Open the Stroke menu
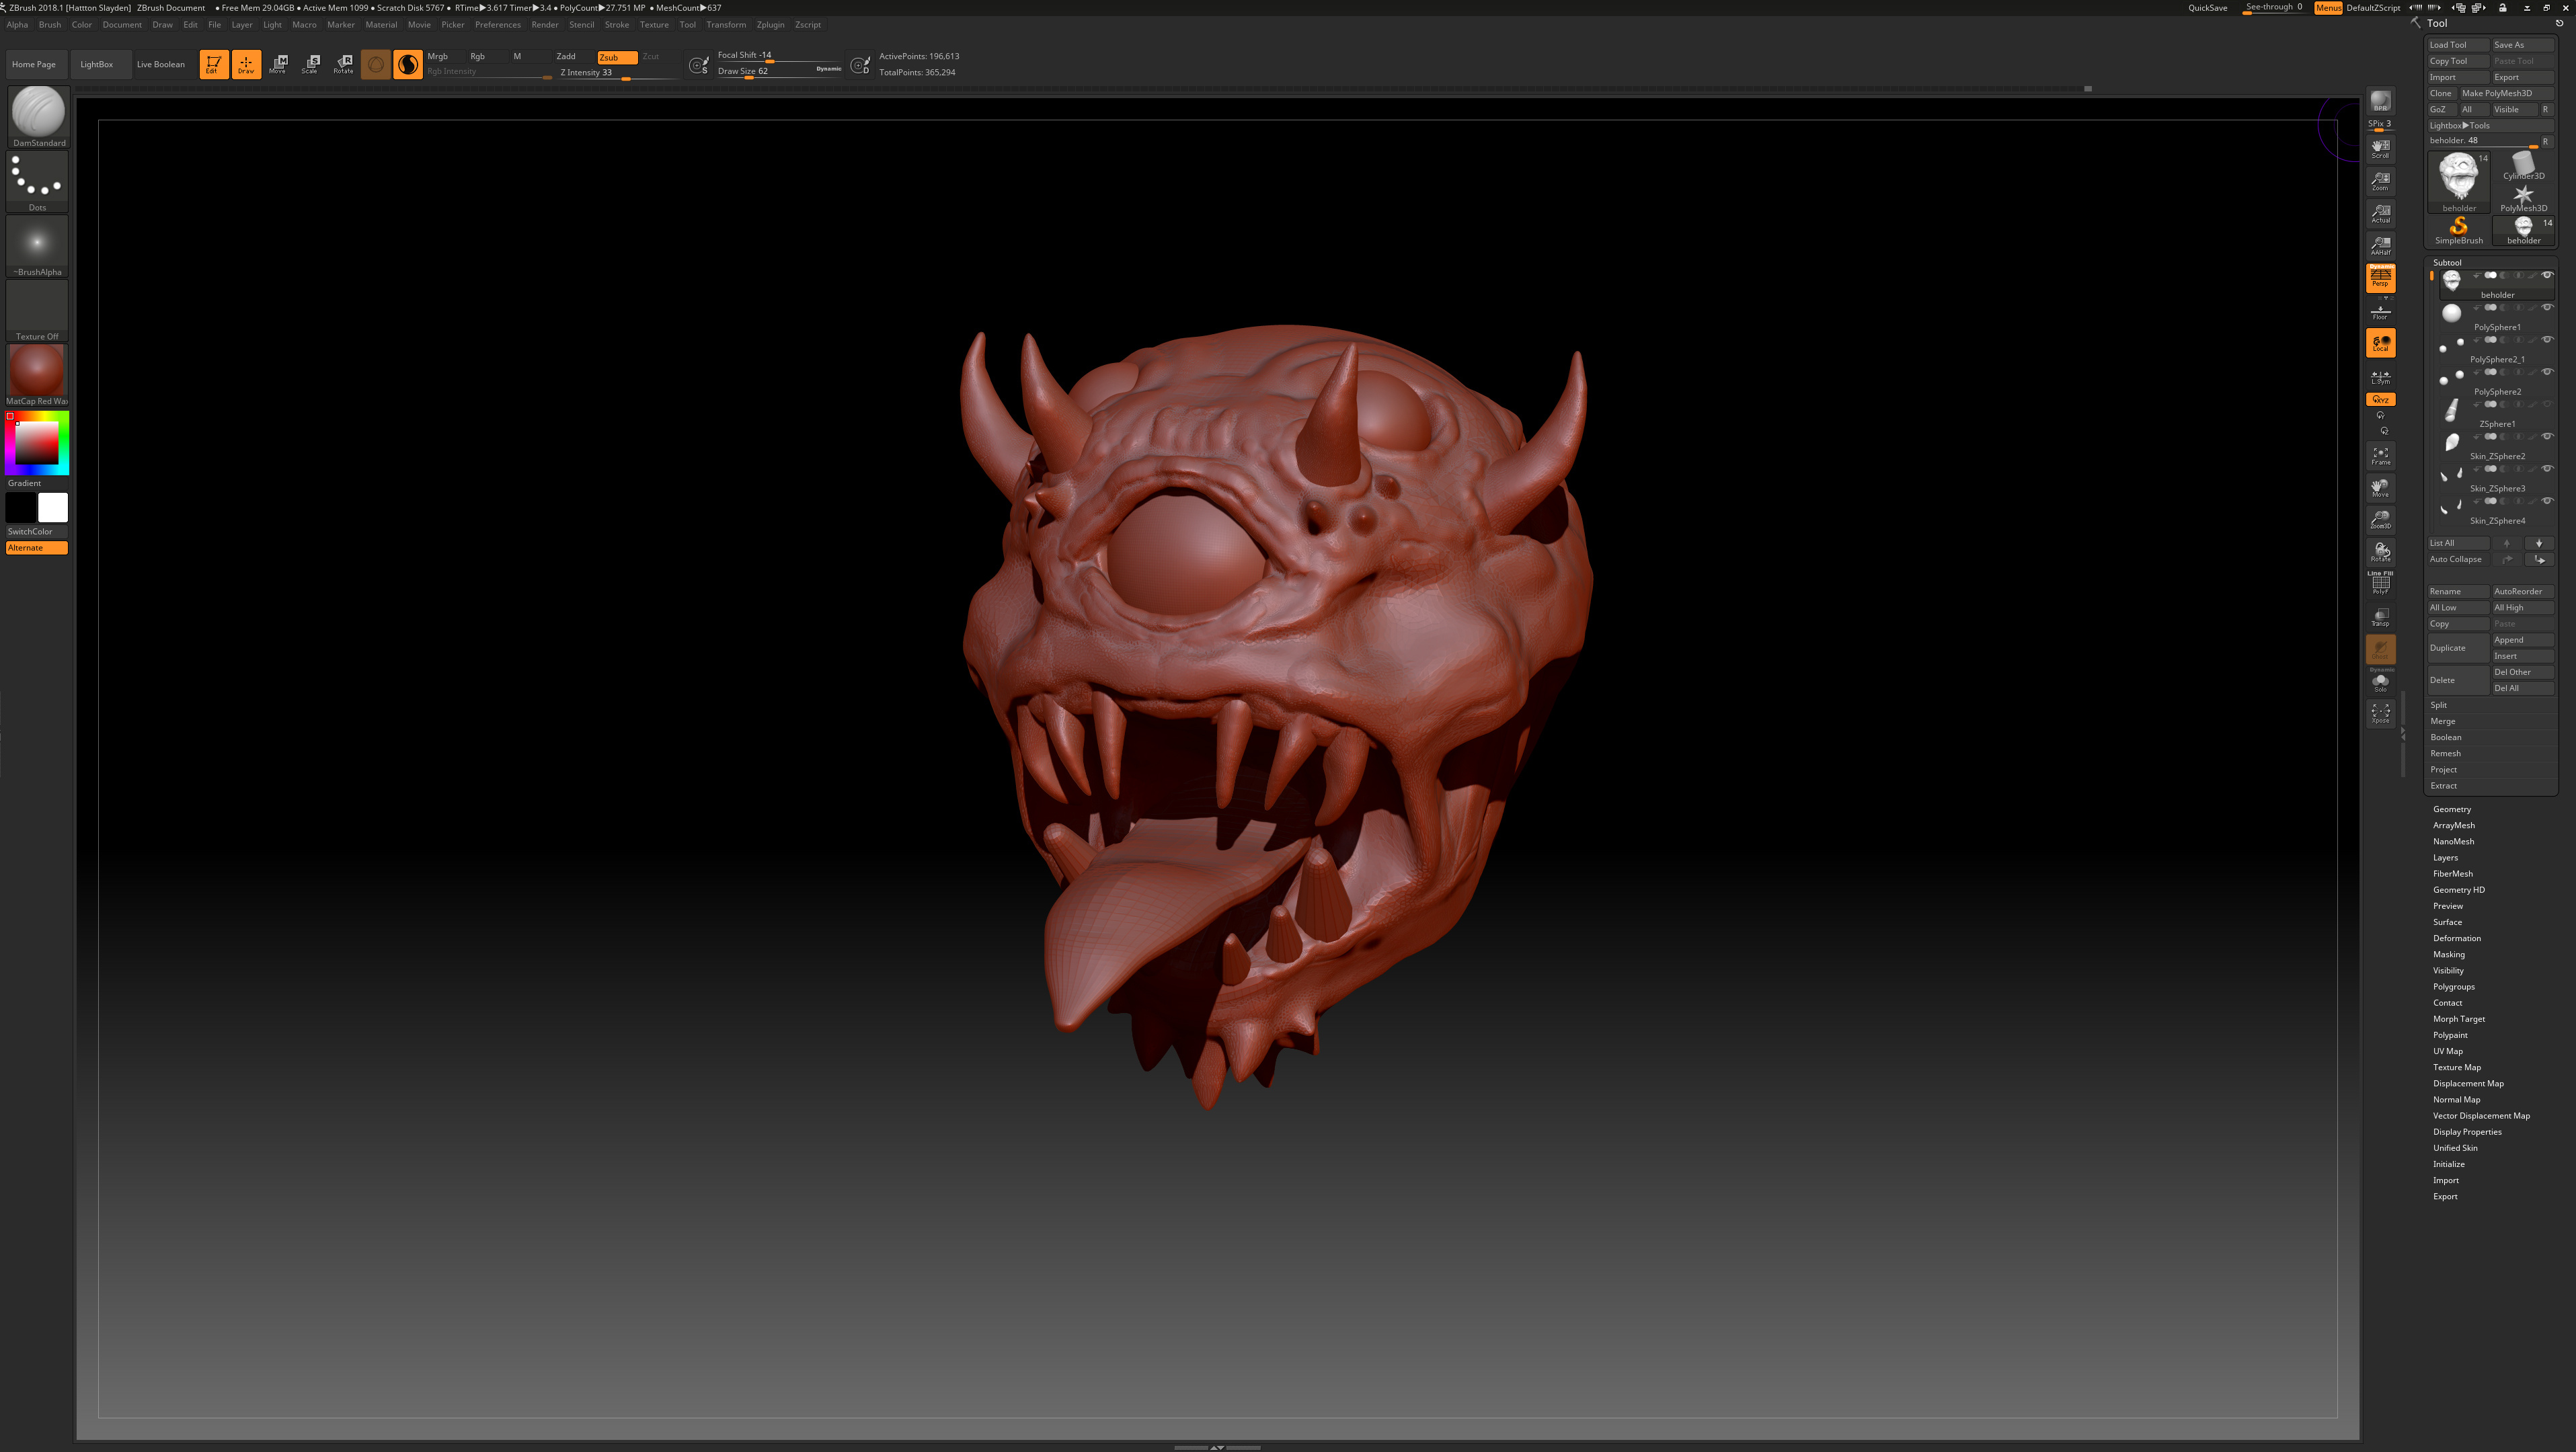2576x1452 pixels. [616, 24]
